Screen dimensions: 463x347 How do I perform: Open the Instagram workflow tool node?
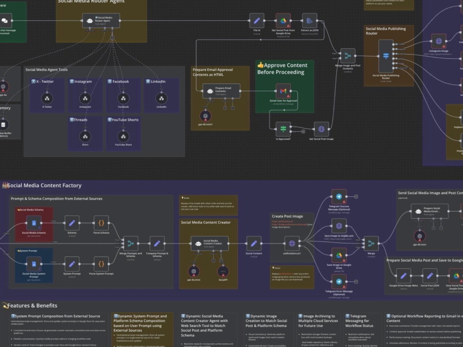(85, 98)
